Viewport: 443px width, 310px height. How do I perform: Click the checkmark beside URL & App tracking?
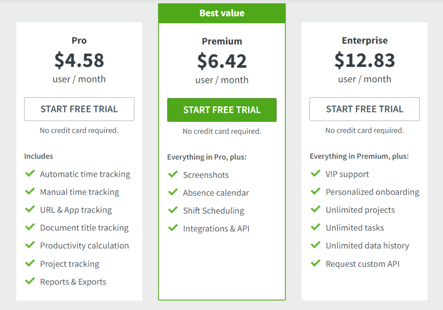(x=30, y=210)
